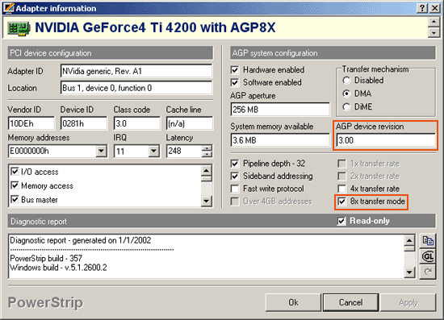This screenshot has height=320, width=444.
Task: Click 'PowerStrip build - 357' text line
Action: pos(46,259)
